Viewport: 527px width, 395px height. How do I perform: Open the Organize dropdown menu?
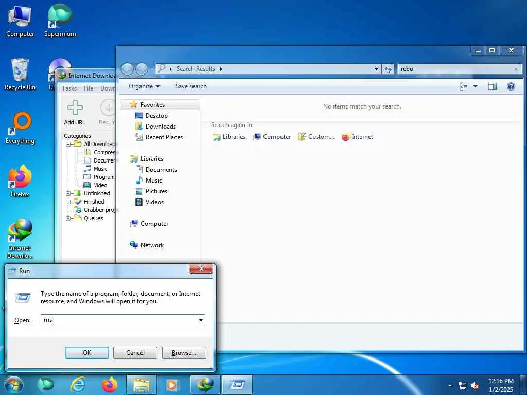click(x=144, y=86)
